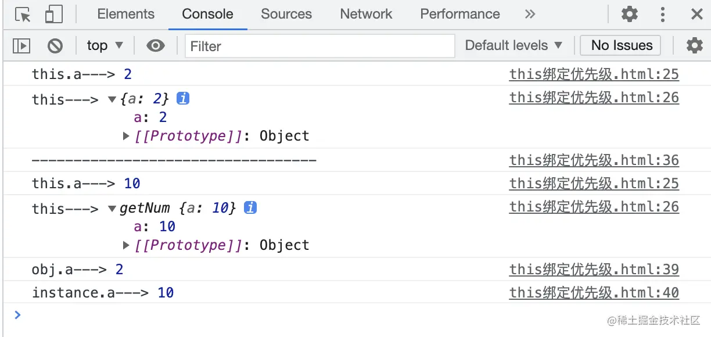Switch to the Network tab
This screenshot has height=337, width=711.
click(366, 15)
